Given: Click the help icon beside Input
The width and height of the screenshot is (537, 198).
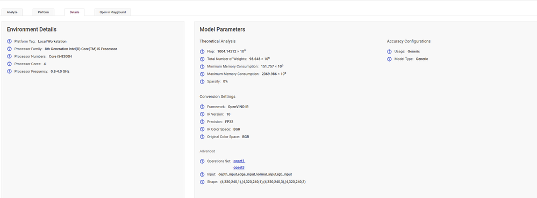Looking at the screenshot, I should point(202,174).
